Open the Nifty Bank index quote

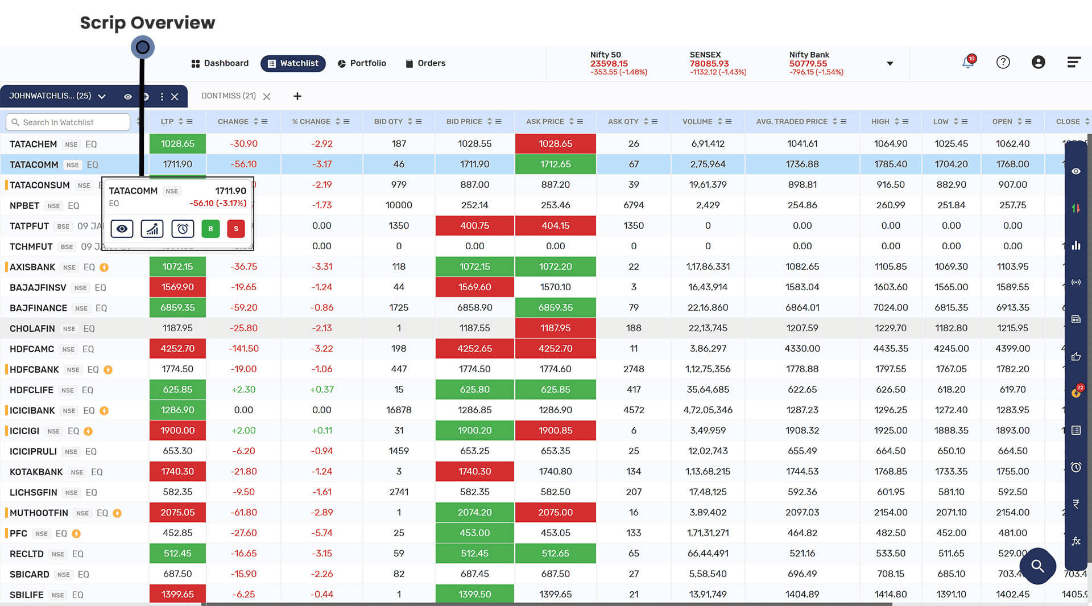[x=816, y=63]
